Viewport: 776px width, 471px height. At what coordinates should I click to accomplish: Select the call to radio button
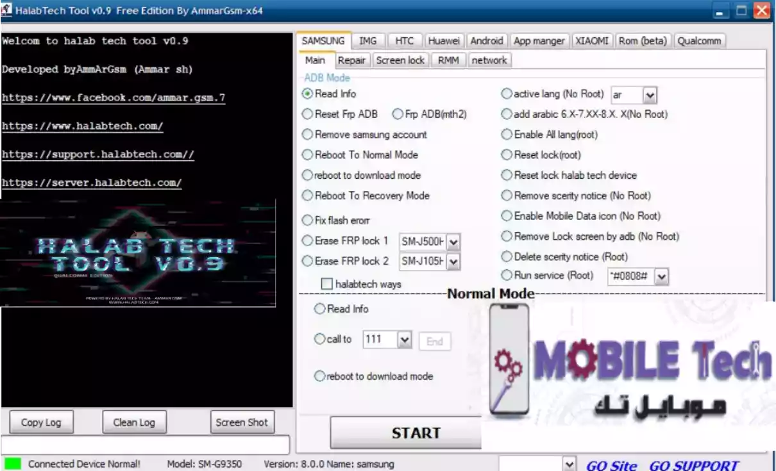(x=333, y=339)
